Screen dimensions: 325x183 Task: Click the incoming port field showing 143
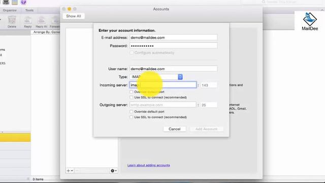pyautogui.click(x=209, y=85)
